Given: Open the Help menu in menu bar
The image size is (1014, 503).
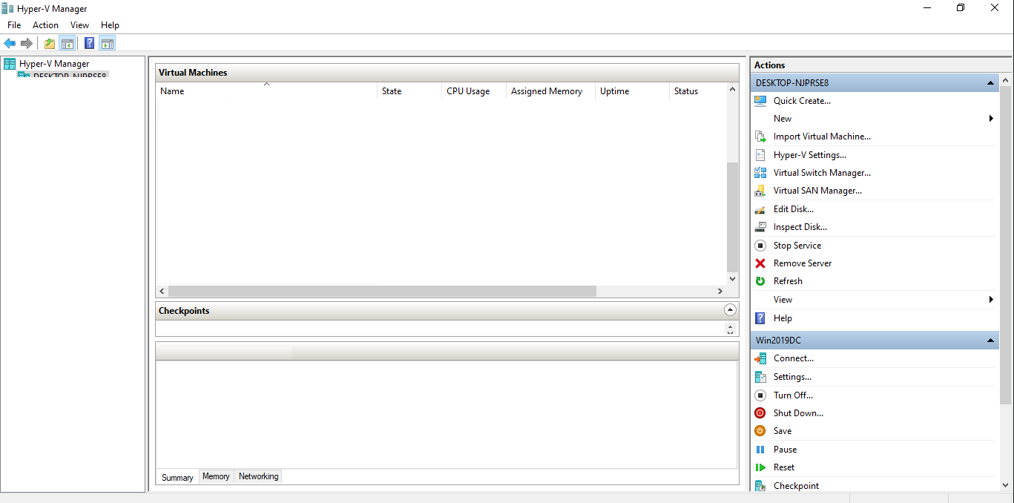Looking at the screenshot, I should click(x=110, y=25).
